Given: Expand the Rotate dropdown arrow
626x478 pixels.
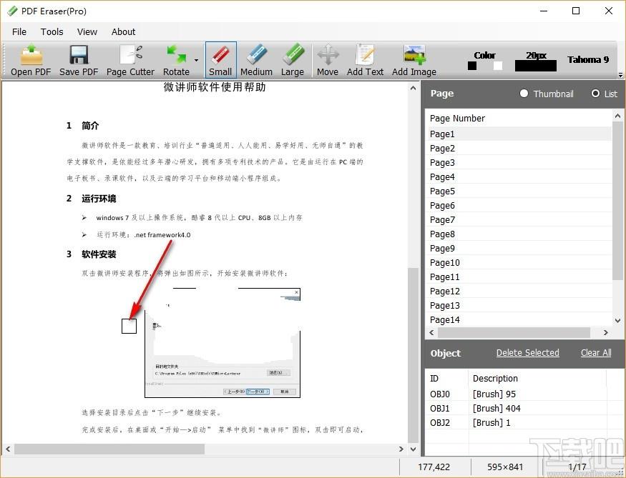Looking at the screenshot, I should (x=197, y=61).
